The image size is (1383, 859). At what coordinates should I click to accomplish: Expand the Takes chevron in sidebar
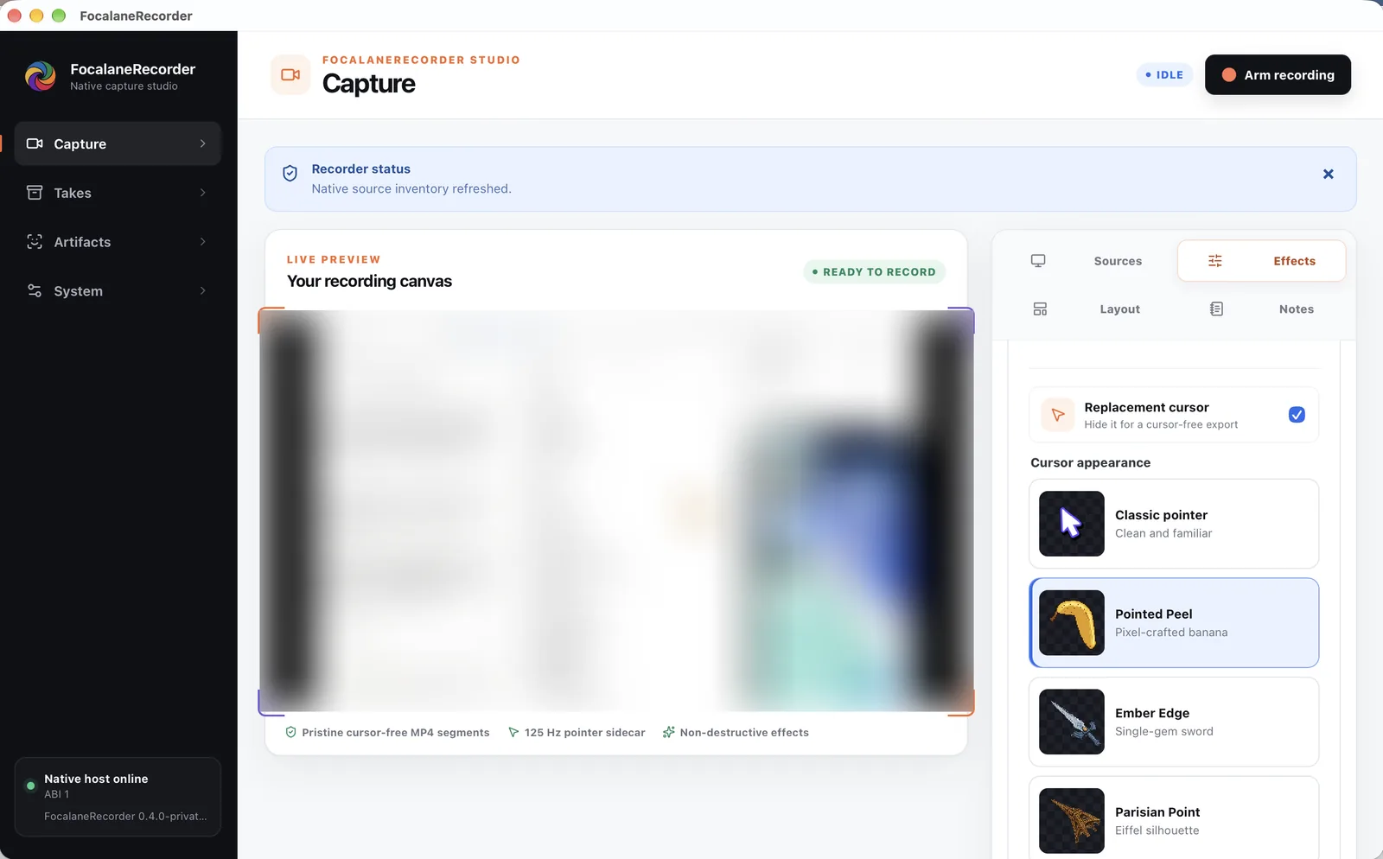click(x=203, y=193)
